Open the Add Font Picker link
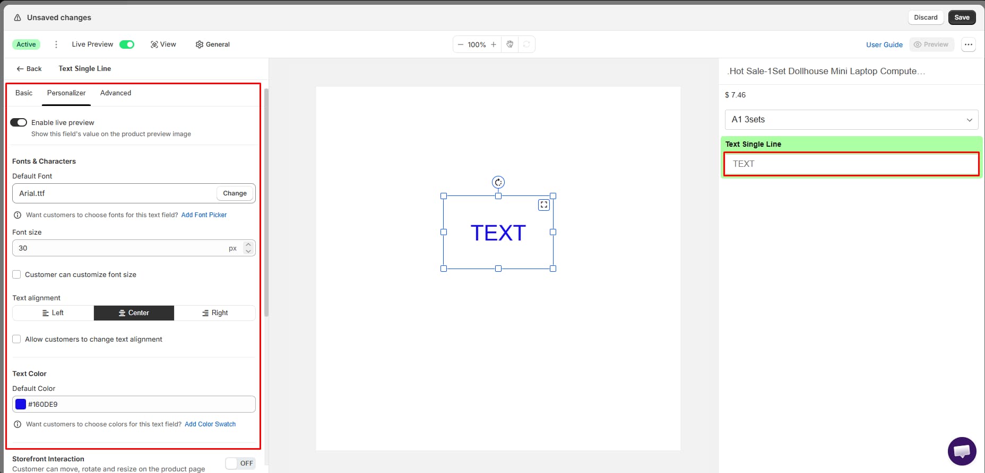 pyautogui.click(x=204, y=215)
